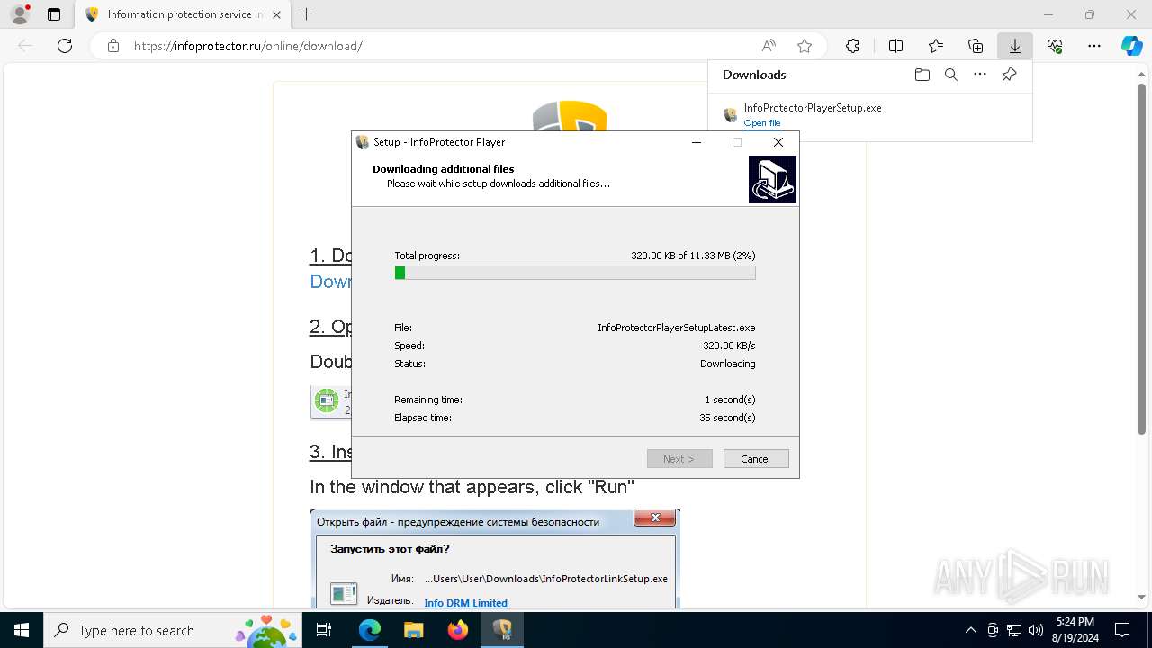Open downloads folder icon in Downloads panel
Screen dimensions: 1152x648
point(922,75)
